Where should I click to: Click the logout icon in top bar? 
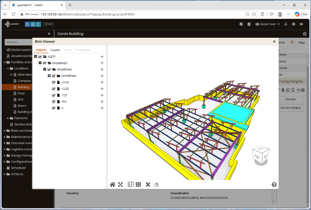point(301,24)
